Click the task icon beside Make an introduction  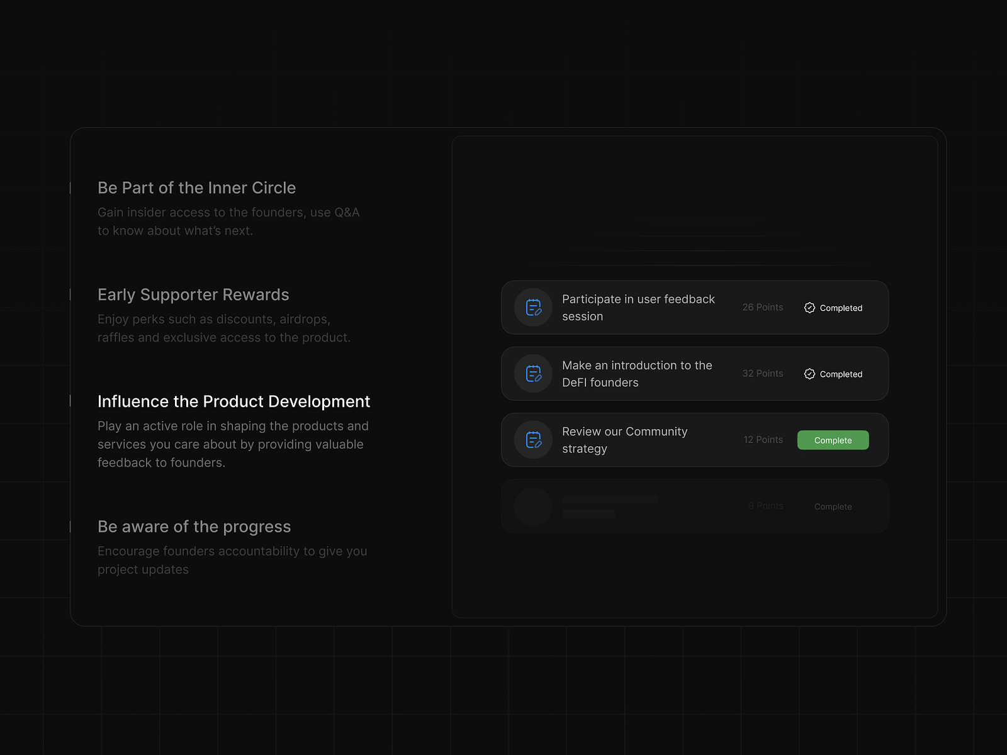[x=533, y=374]
